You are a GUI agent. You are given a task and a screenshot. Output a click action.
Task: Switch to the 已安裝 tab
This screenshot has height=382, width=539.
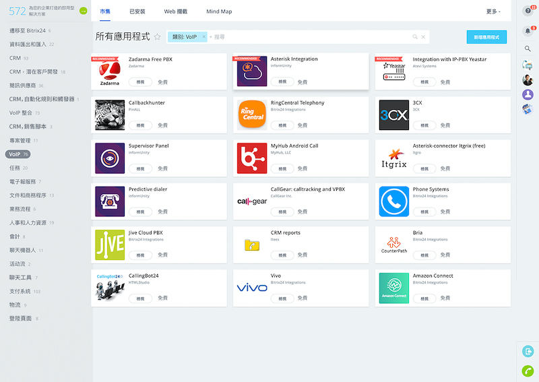tap(137, 11)
